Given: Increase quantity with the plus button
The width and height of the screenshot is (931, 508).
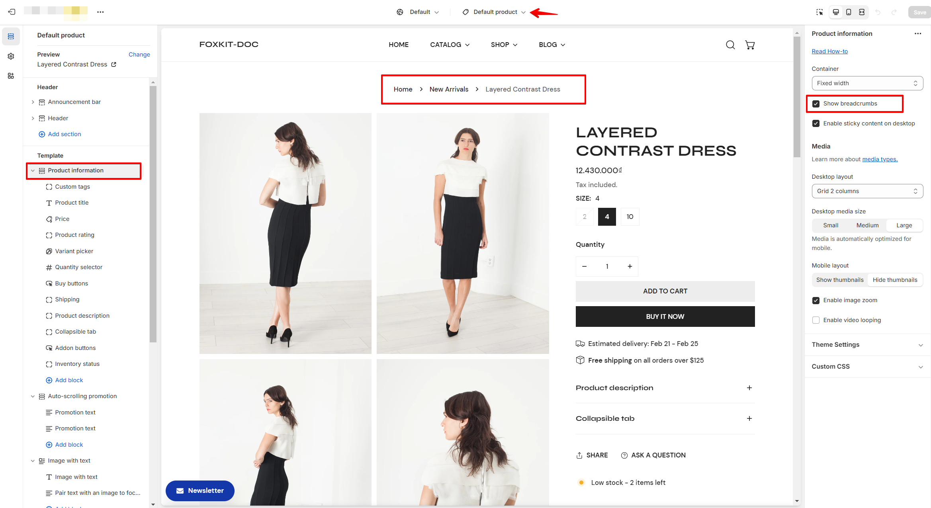Looking at the screenshot, I should point(630,266).
